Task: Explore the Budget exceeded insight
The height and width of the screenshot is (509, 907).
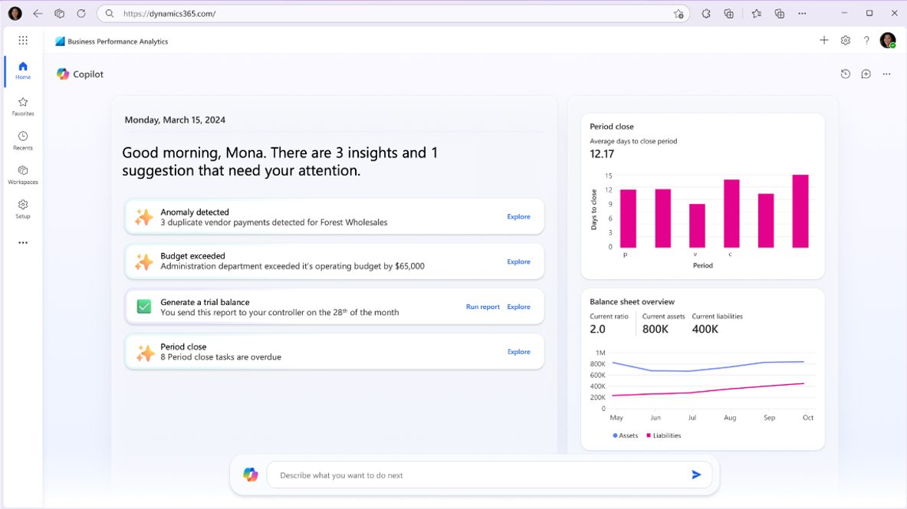Action: [518, 262]
